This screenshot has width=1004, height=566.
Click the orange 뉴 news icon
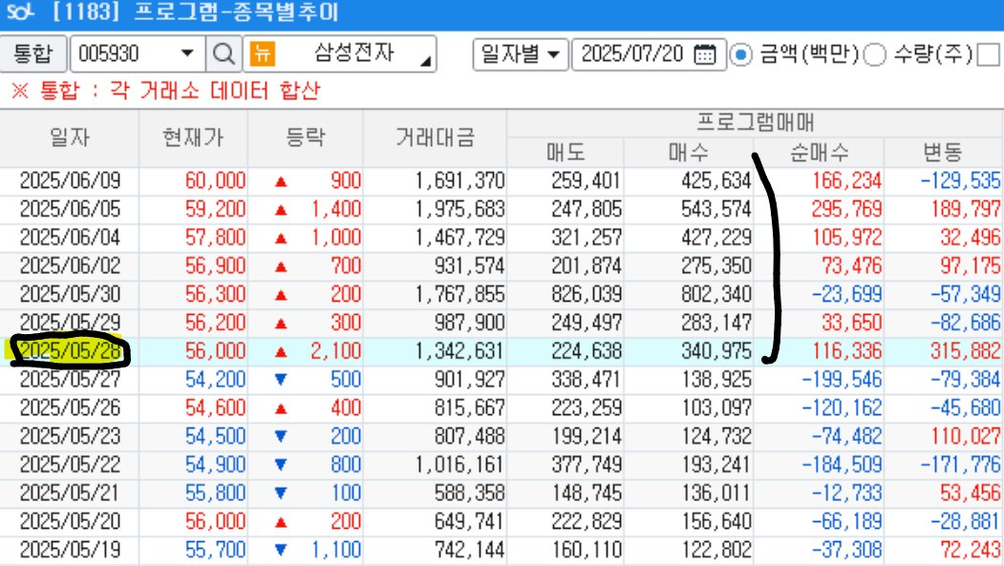coord(263,53)
